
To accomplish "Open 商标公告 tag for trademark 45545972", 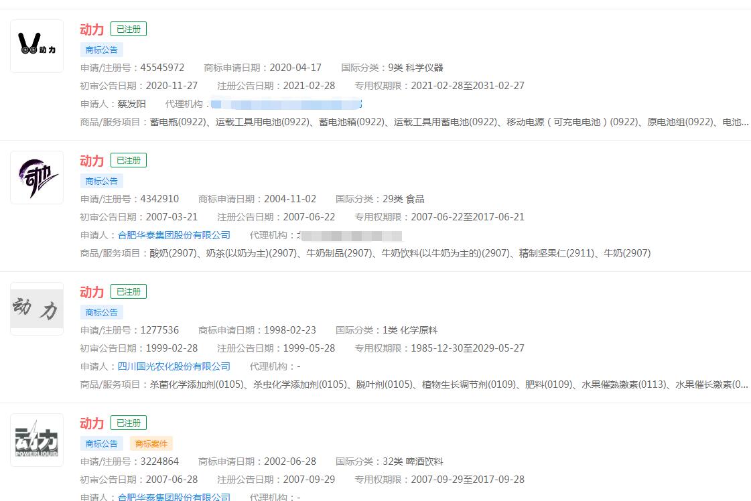I will 102,50.
